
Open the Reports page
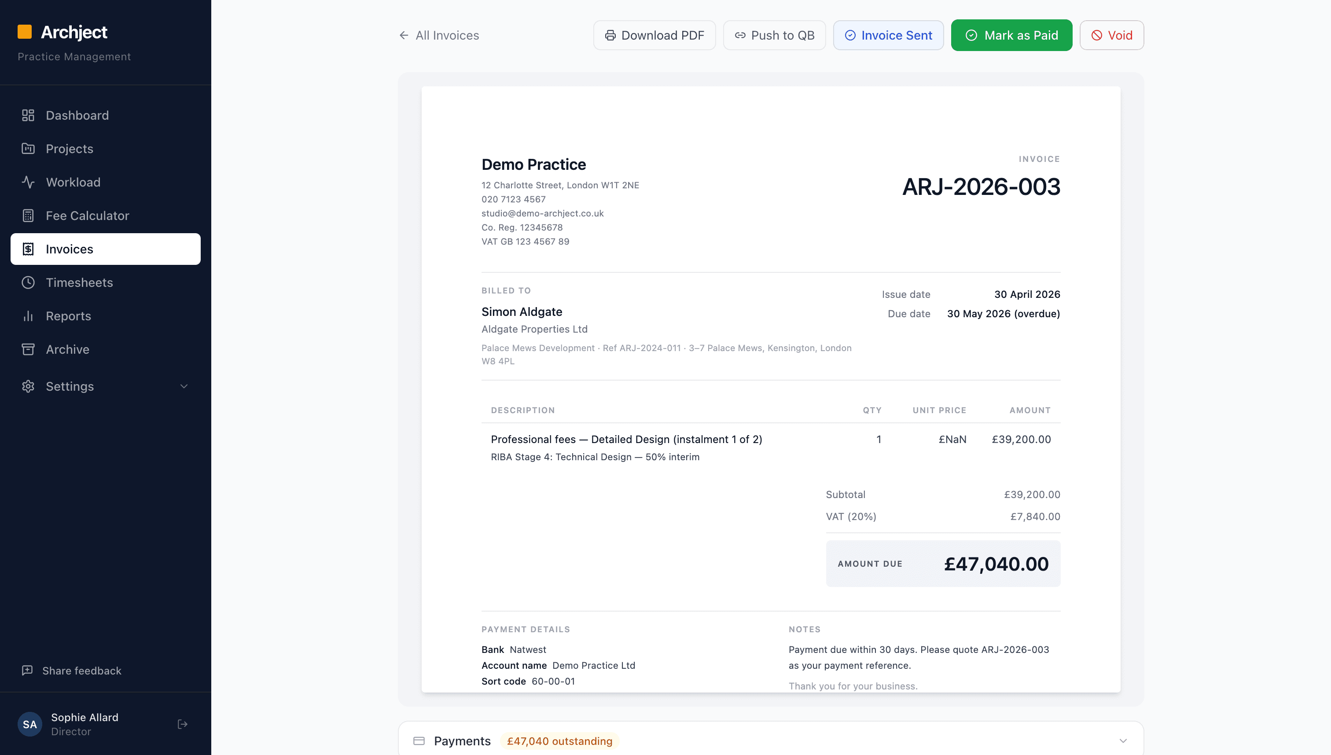click(x=105, y=316)
